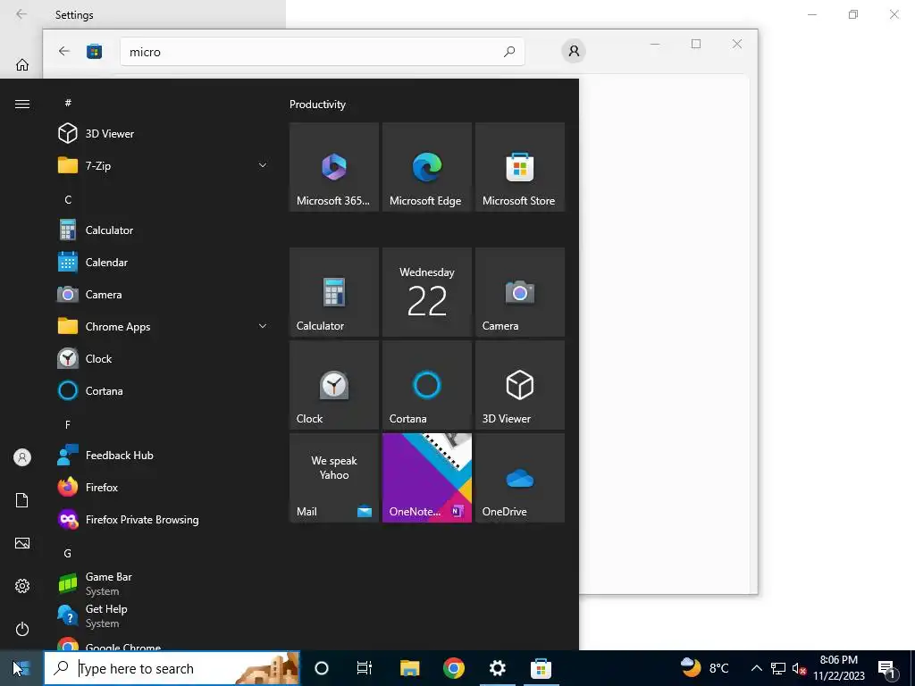The height and width of the screenshot is (686, 915).
Task: Expand the Start menu hamburger
Action: tap(22, 104)
